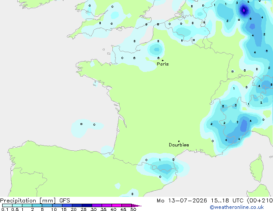Click the Dourbies city label
This screenshot has width=273, height=211.
tap(179, 145)
